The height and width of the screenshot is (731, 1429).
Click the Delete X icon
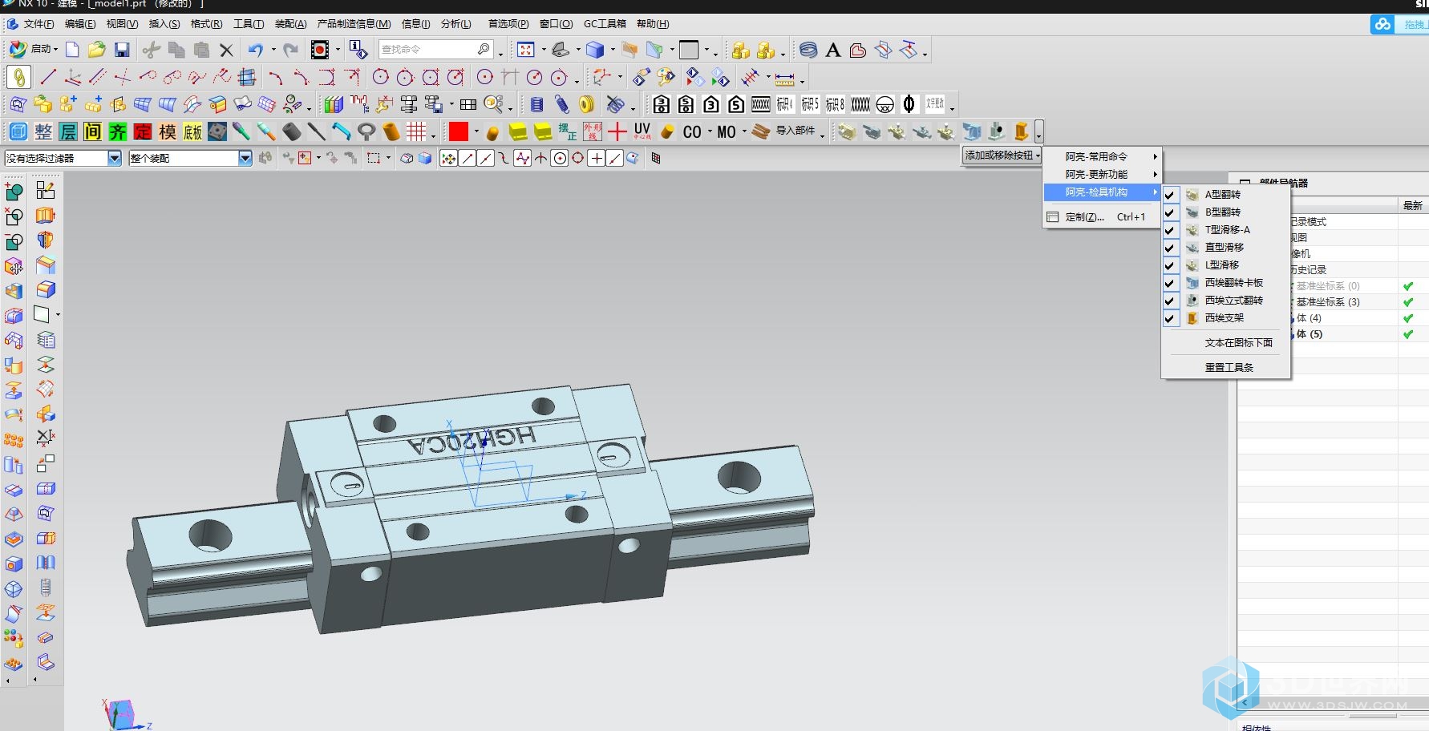tap(226, 50)
